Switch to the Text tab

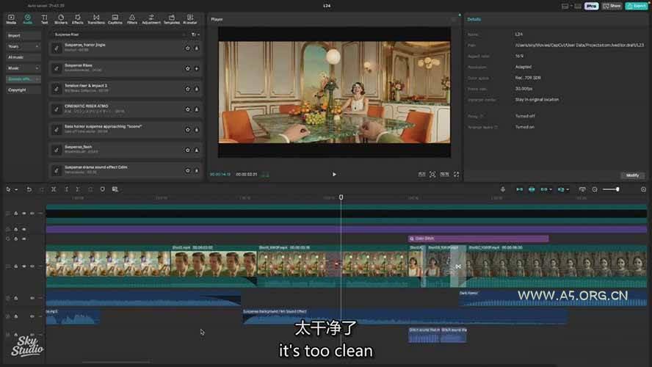pyautogui.click(x=44, y=19)
